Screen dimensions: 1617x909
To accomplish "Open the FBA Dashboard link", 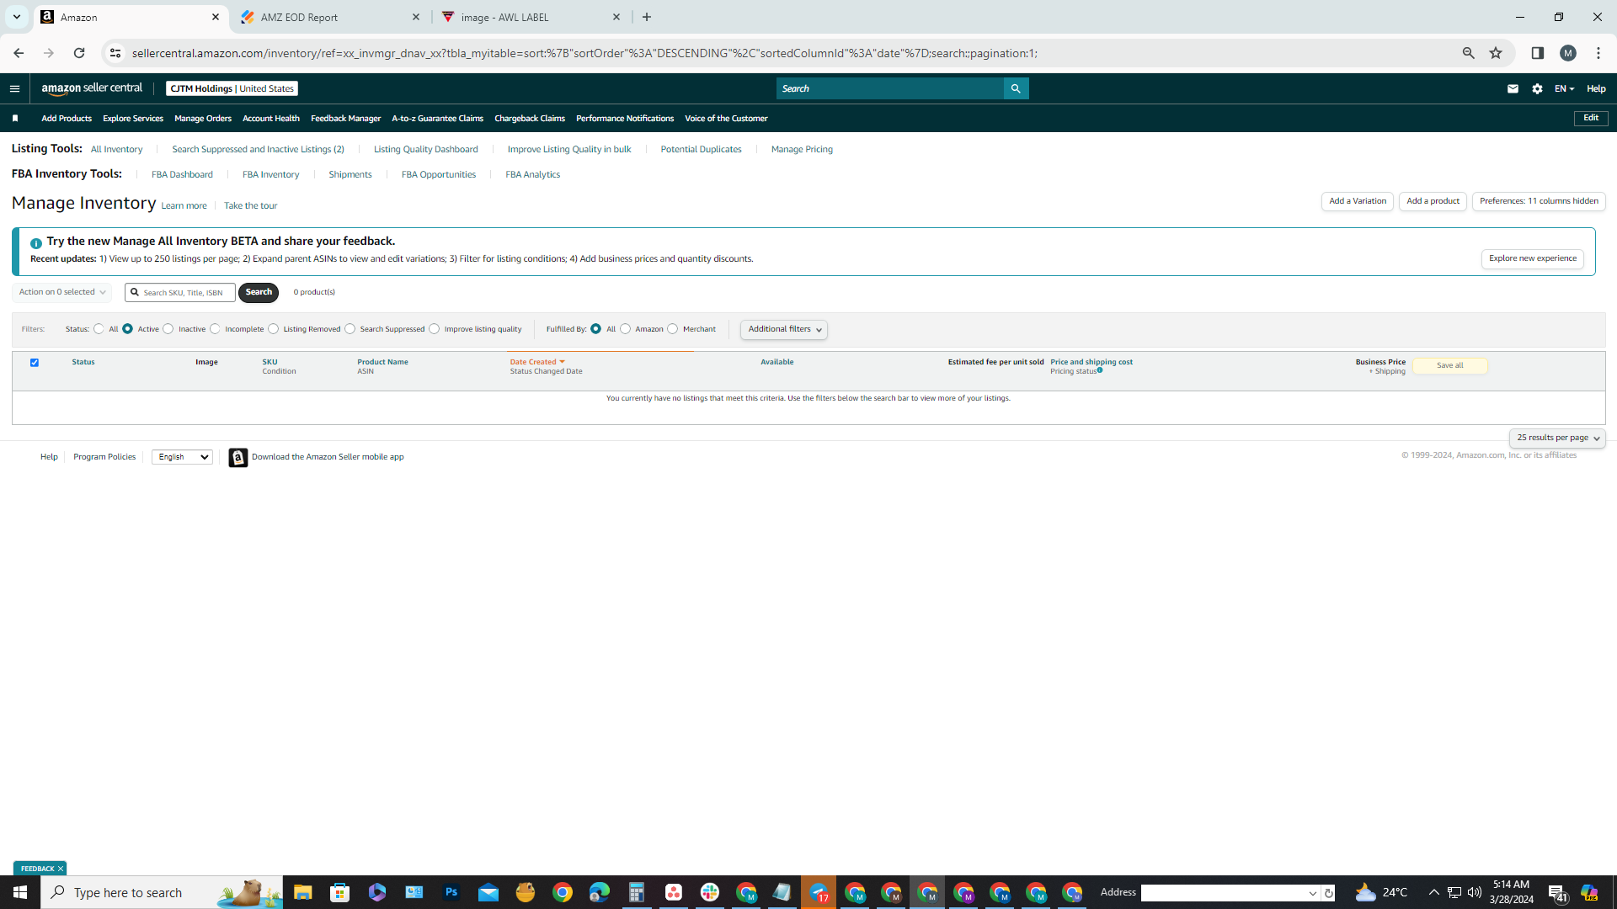I will click(182, 175).
